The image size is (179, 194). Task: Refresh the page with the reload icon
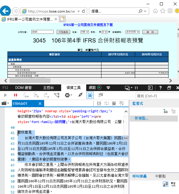[84, 11]
